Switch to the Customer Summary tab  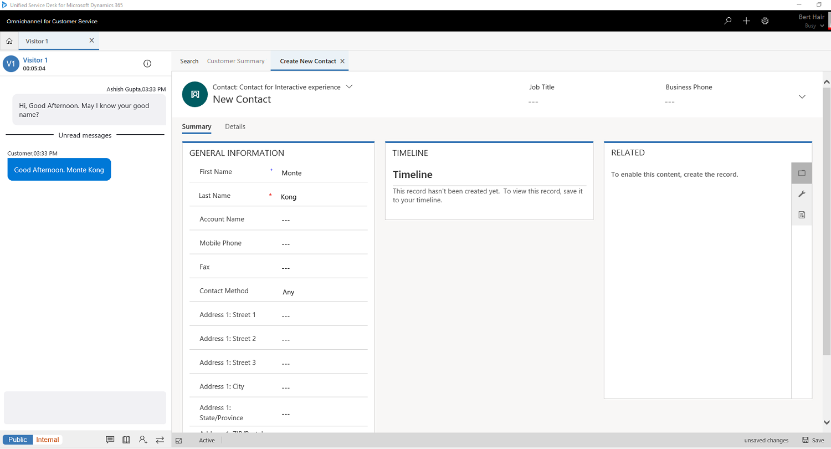(236, 61)
